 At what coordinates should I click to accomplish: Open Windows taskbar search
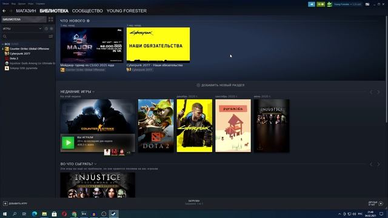15,214
